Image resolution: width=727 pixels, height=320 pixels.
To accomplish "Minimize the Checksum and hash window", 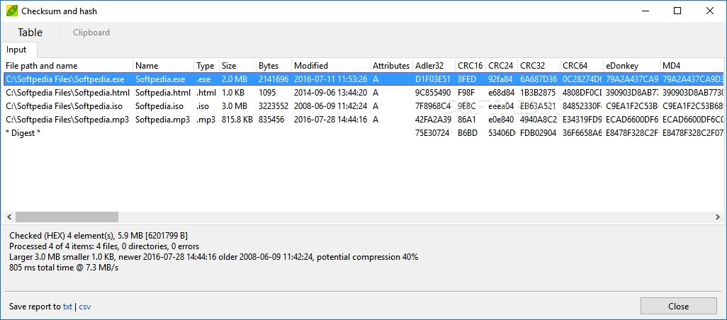I will [646, 11].
